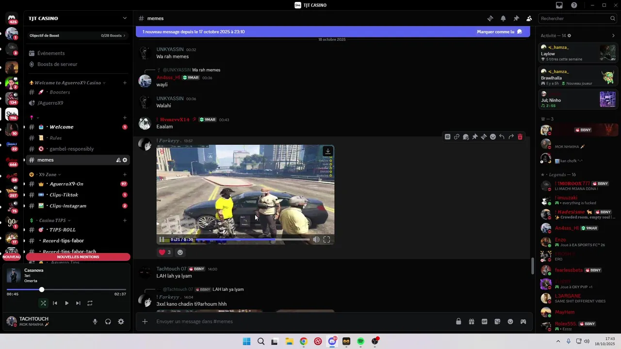Screen dimensions: 621x349
Task: Create channel in X9 Zone category
Action: coord(125,174)
